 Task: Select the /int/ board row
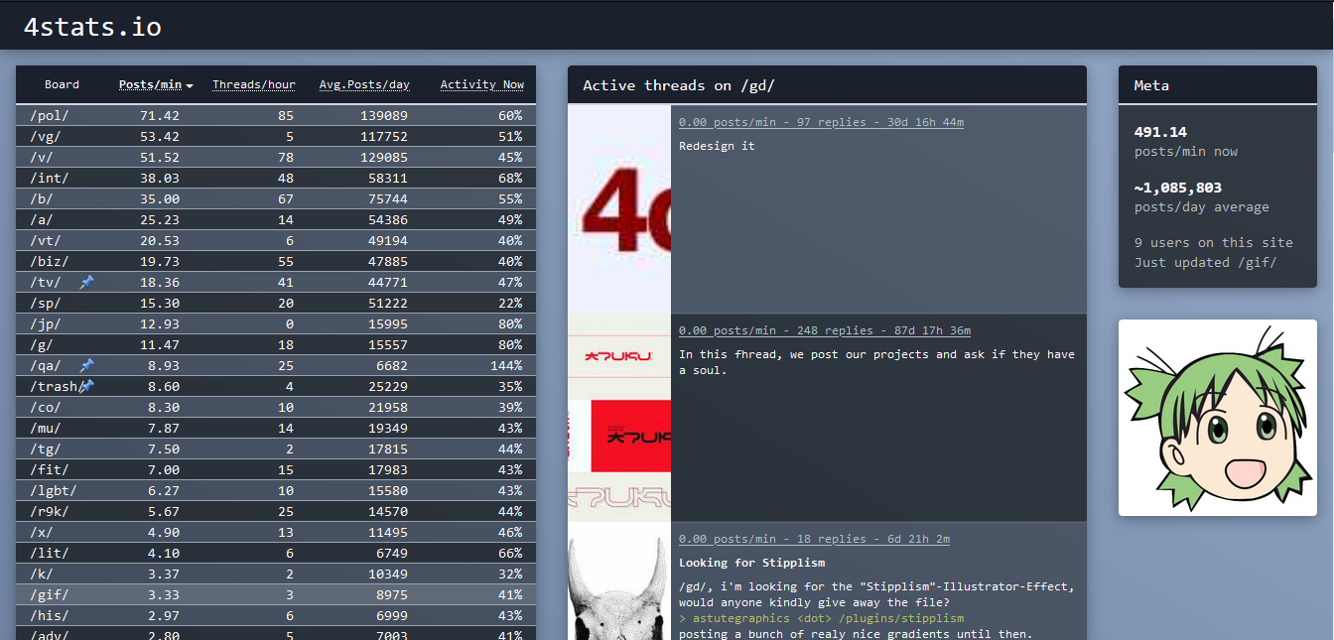(276, 179)
